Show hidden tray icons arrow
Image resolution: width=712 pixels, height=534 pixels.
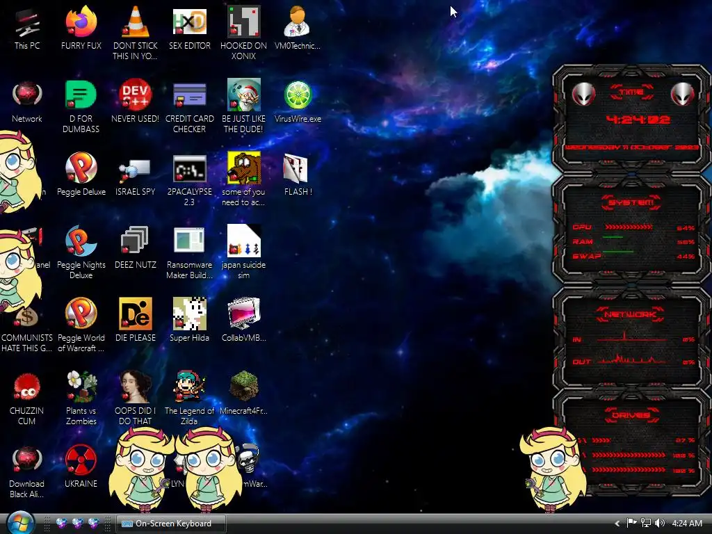click(x=617, y=524)
